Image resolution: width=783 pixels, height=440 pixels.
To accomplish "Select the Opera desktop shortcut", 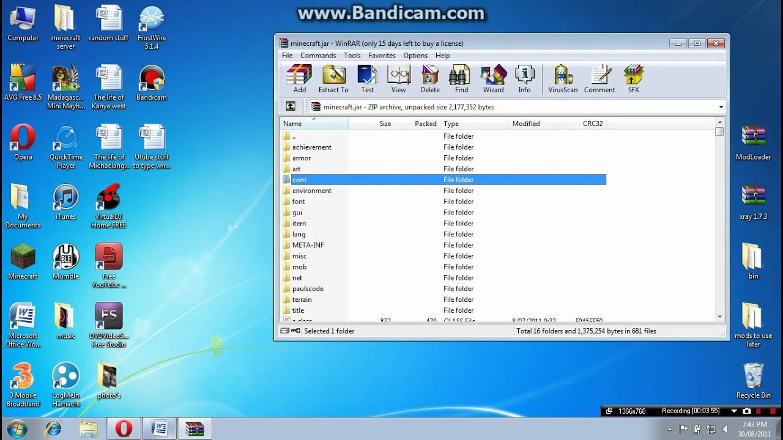I will (23, 143).
